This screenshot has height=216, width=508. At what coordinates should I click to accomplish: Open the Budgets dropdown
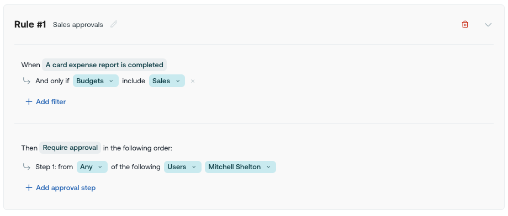click(x=96, y=81)
